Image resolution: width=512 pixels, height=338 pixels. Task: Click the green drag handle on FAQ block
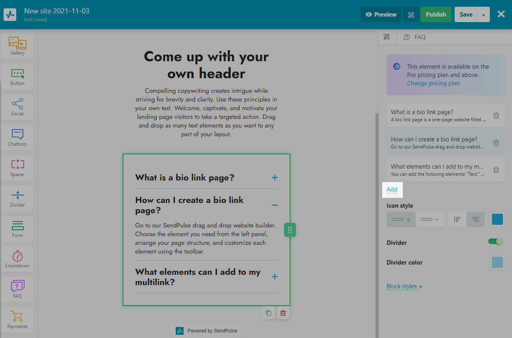point(290,230)
